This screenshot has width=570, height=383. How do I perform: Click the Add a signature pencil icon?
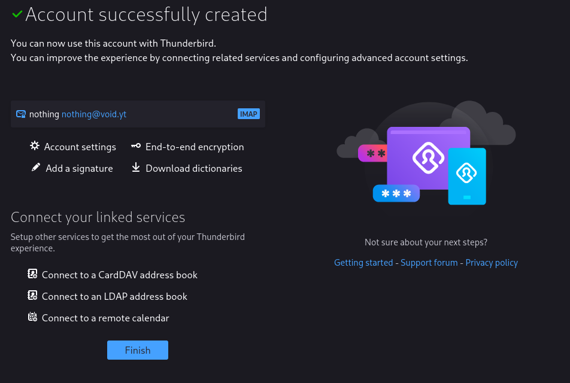coord(36,167)
